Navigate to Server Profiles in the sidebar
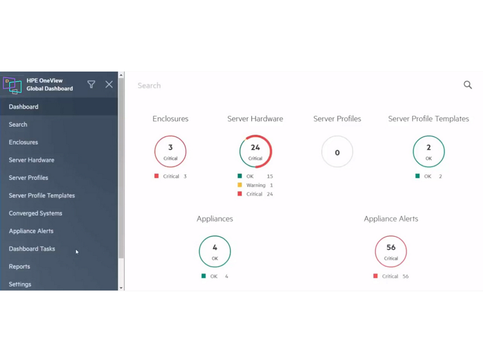The width and height of the screenshot is (483, 362). tap(59, 177)
